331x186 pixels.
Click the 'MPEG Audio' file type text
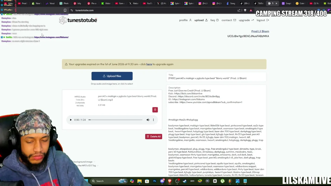point(80,97)
